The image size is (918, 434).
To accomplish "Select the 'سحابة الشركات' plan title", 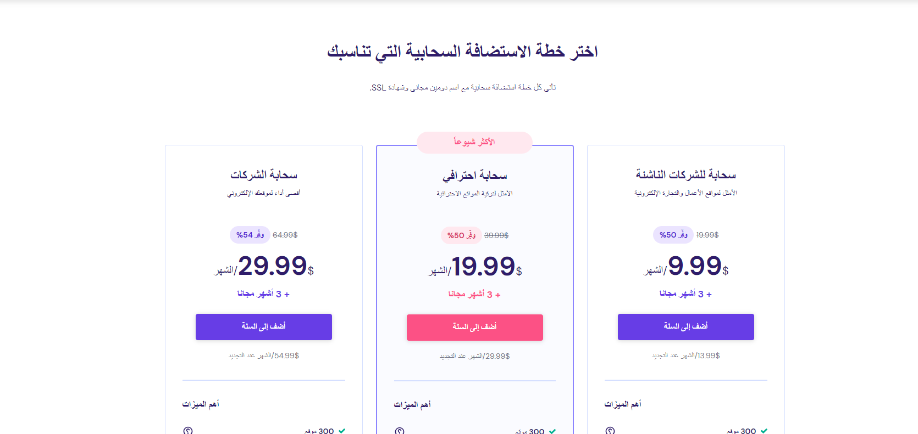I will 264,175.
